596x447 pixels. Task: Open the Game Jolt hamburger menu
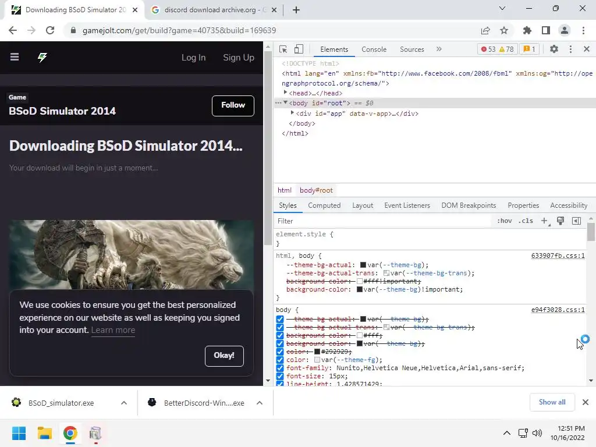coord(15,57)
